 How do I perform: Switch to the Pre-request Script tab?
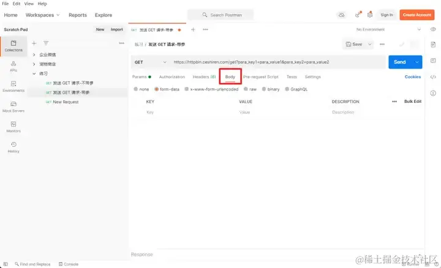tap(261, 76)
